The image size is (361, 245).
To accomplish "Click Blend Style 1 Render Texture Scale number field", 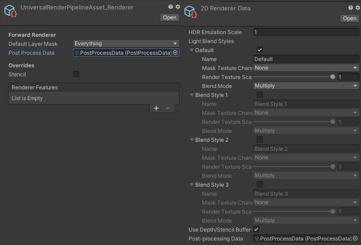I will point(348,122).
